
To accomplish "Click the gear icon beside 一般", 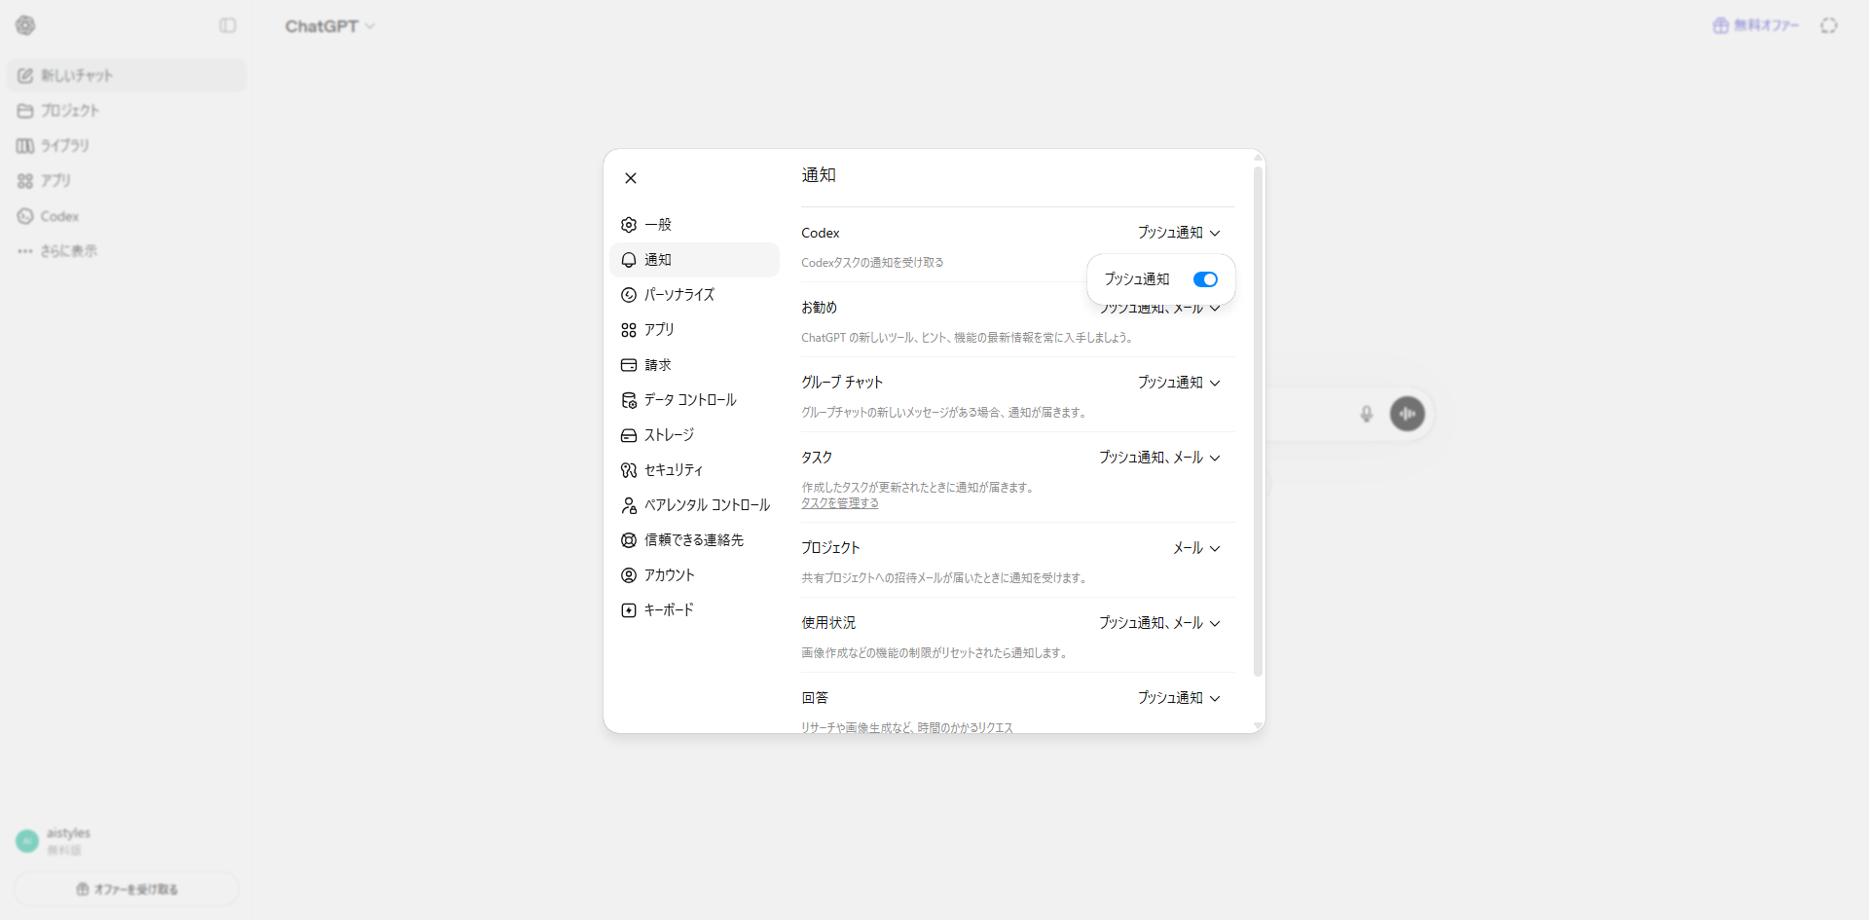I will point(629,225).
